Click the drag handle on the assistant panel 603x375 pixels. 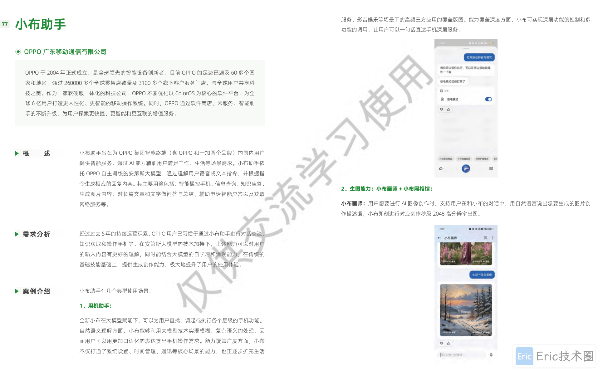click(x=466, y=49)
